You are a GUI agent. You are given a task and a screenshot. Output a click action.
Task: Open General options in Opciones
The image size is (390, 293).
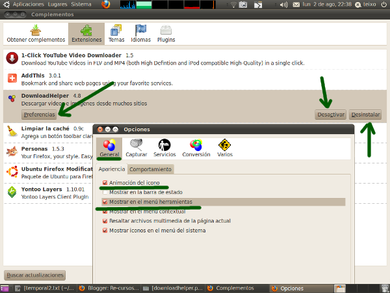tap(109, 148)
